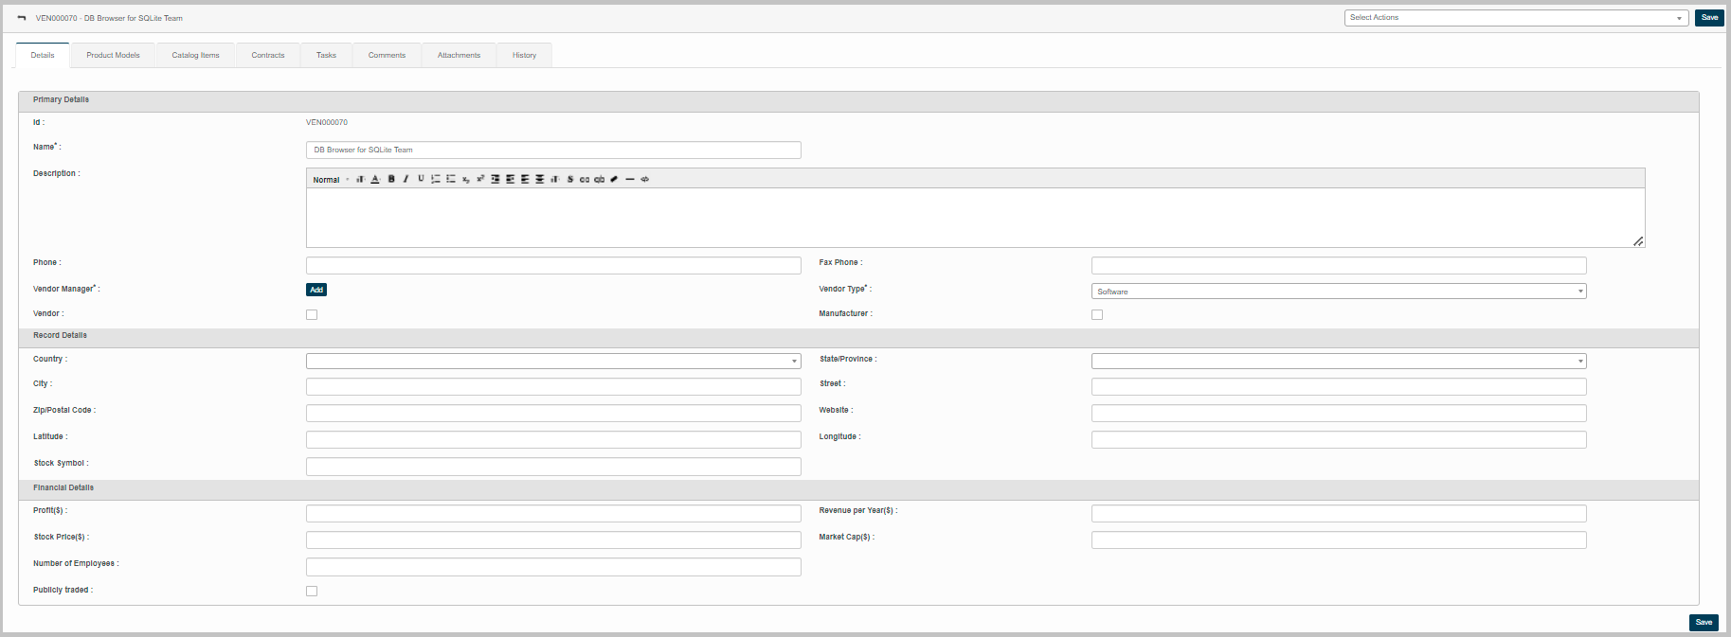Viewport: 1731px width, 637px height.
Task: Click the underline icon in Description toolbar
Action: click(421, 179)
